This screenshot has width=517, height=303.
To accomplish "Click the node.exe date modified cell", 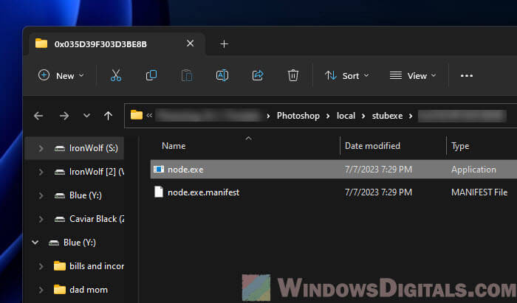I will point(378,170).
